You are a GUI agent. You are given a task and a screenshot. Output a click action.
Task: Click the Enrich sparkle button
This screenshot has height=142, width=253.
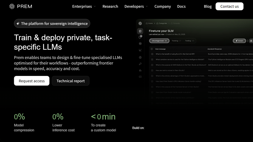[239, 41]
